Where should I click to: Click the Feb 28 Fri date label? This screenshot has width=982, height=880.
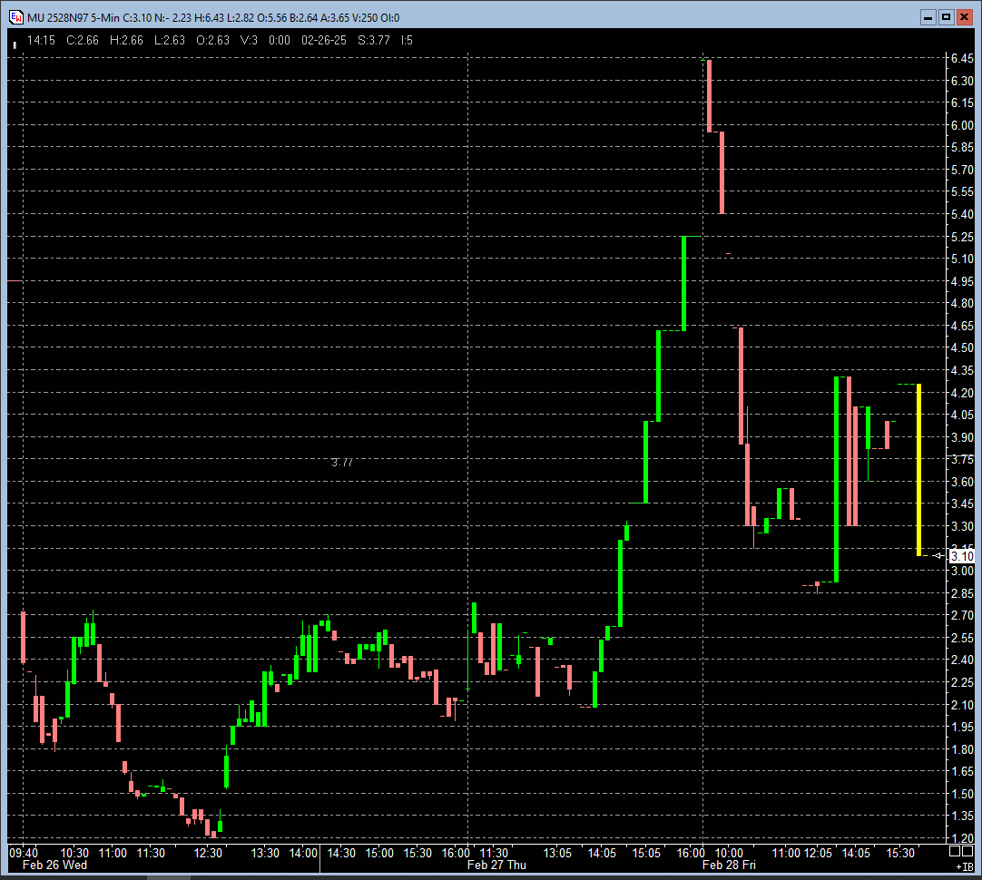pyautogui.click(x=729, y=865)
